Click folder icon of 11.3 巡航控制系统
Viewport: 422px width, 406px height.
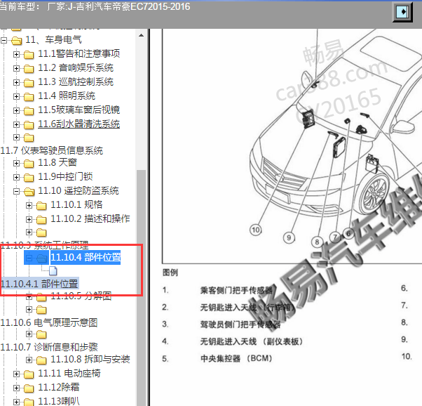click(29, 83)
